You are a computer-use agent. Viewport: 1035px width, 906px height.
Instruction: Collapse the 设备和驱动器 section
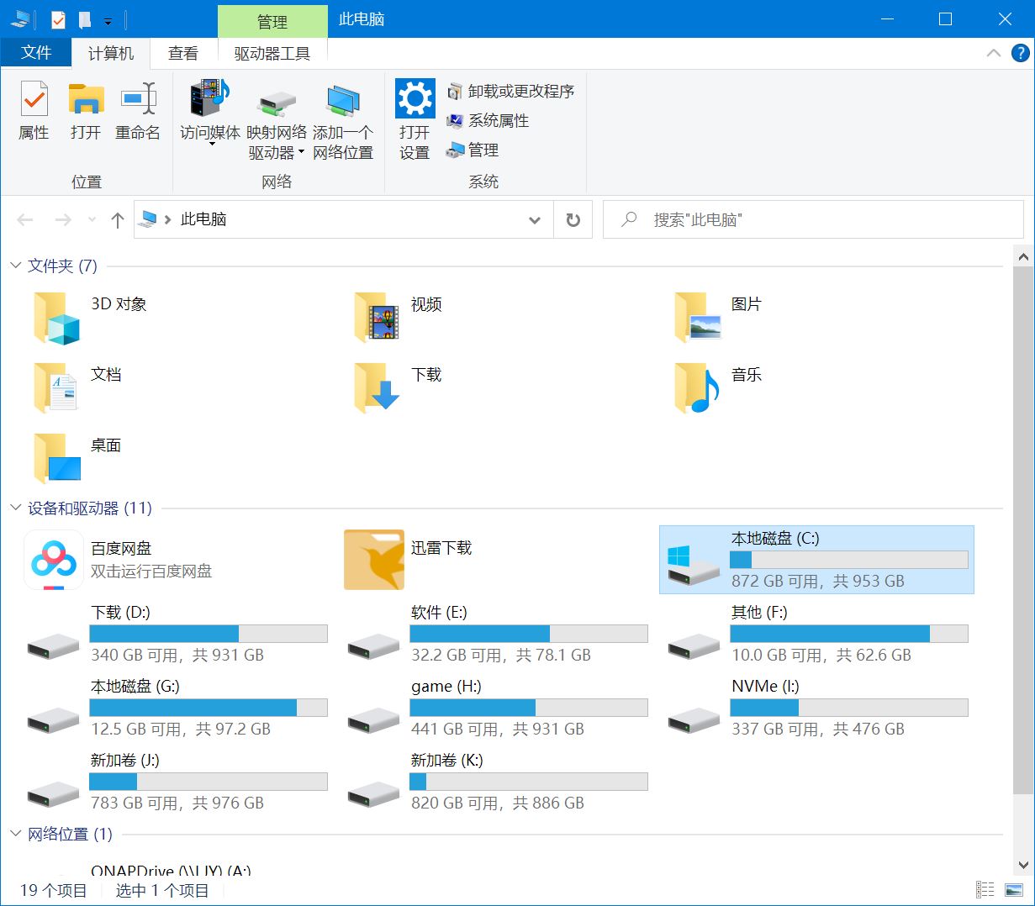[14, 508]
